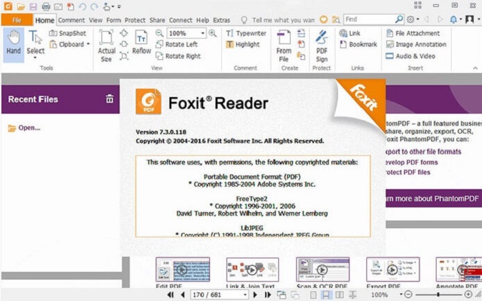
Task: Go to the next page
Action: (255, 295)
